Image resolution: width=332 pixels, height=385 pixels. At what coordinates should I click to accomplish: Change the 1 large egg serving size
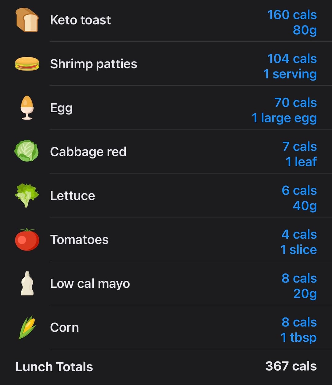click(284, 118)
